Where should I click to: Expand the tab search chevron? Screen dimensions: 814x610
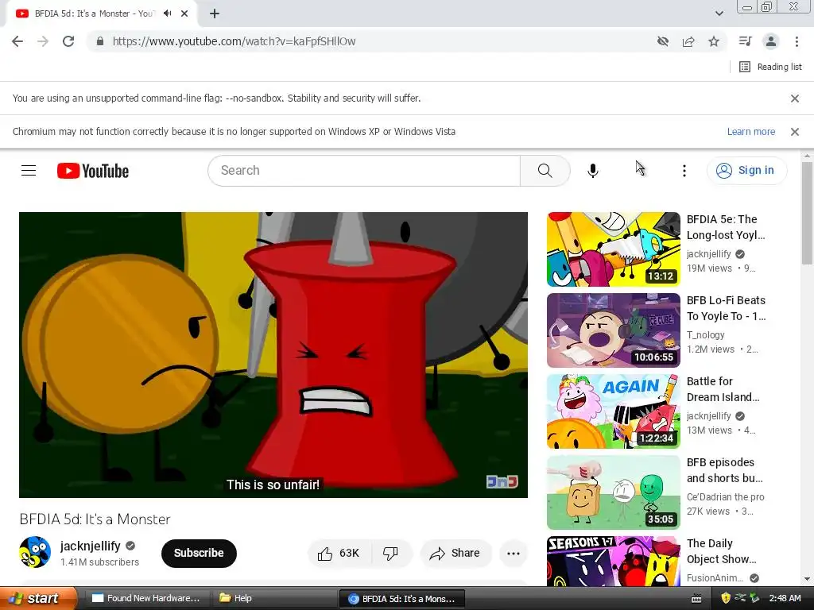pyautogui.click(x=719, y=14)
